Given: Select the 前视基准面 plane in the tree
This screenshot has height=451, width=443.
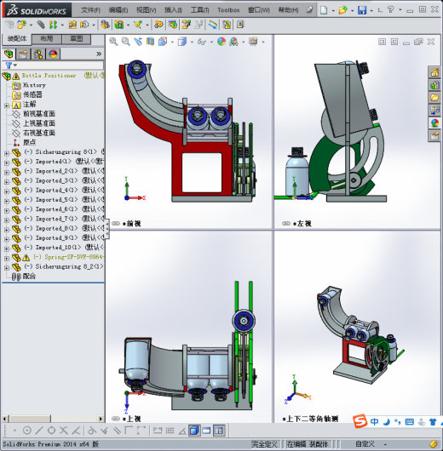Looking at the screenshot, I should (39, 114).
